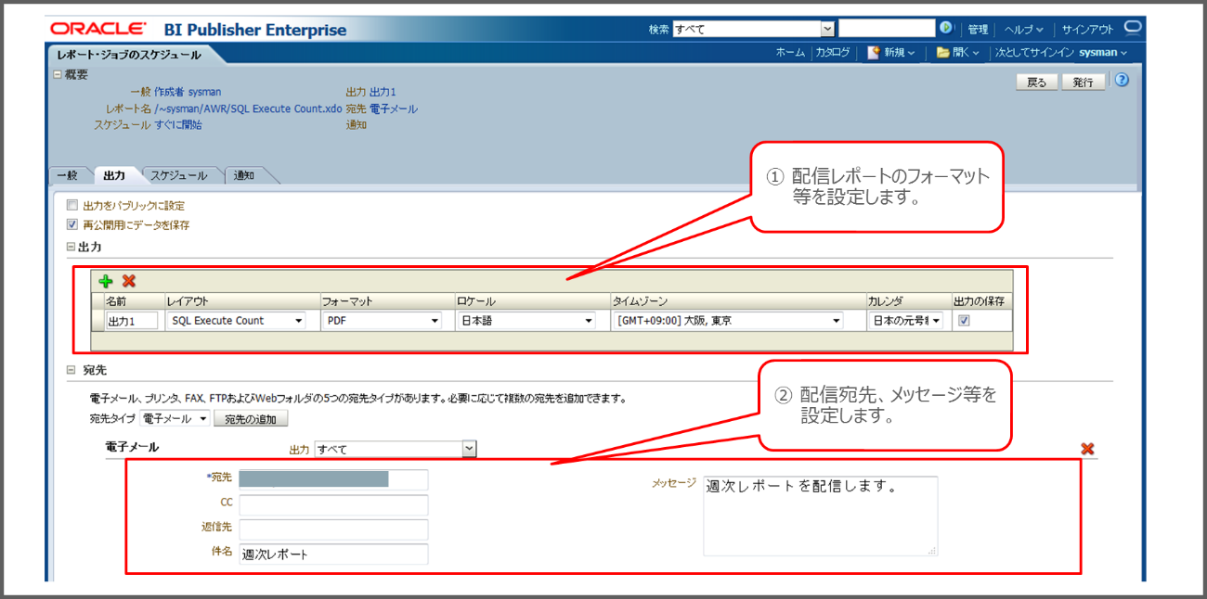Screen dimensions: 1207x599
Task: Click the *宛先 email address field
Action: click(x=333, y=479)
